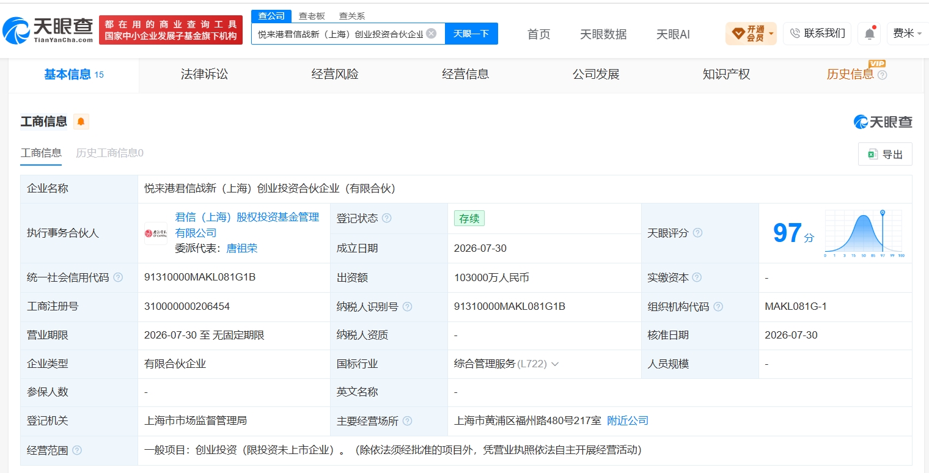Switch to 法律诉讼 tab
Image resolution: width=929 pixels, height=473 pixels.
204,75
